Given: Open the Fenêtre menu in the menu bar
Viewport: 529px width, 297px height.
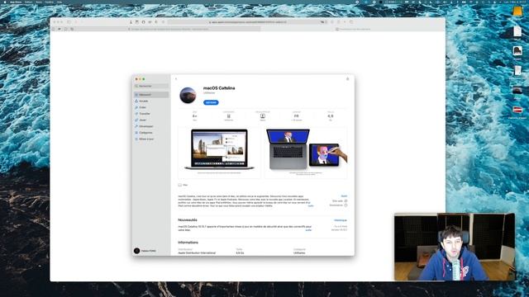Looking at the screenshot, I should point(50,2).
